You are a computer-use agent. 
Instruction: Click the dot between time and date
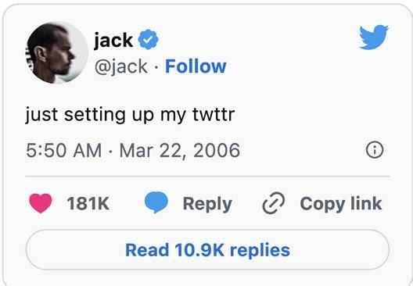[x=111, y=151]
